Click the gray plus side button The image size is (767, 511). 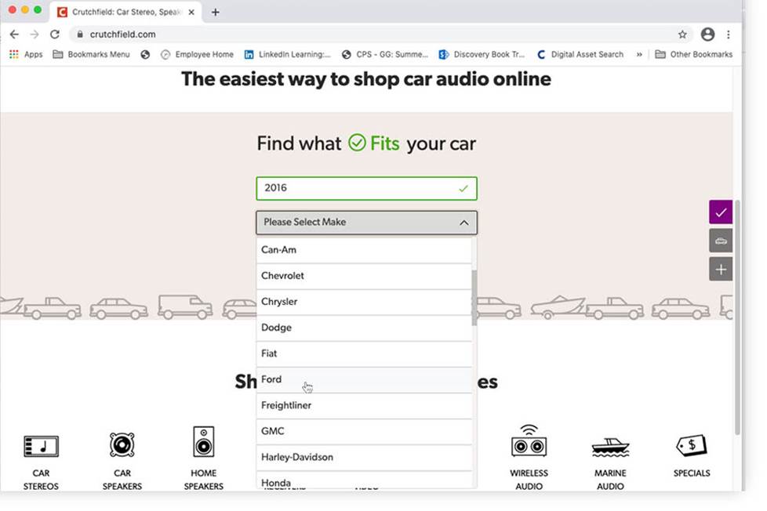point(721,269)
